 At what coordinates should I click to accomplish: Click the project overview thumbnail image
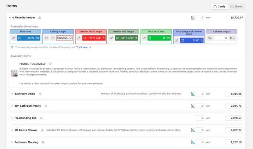(x=14, y=73)
